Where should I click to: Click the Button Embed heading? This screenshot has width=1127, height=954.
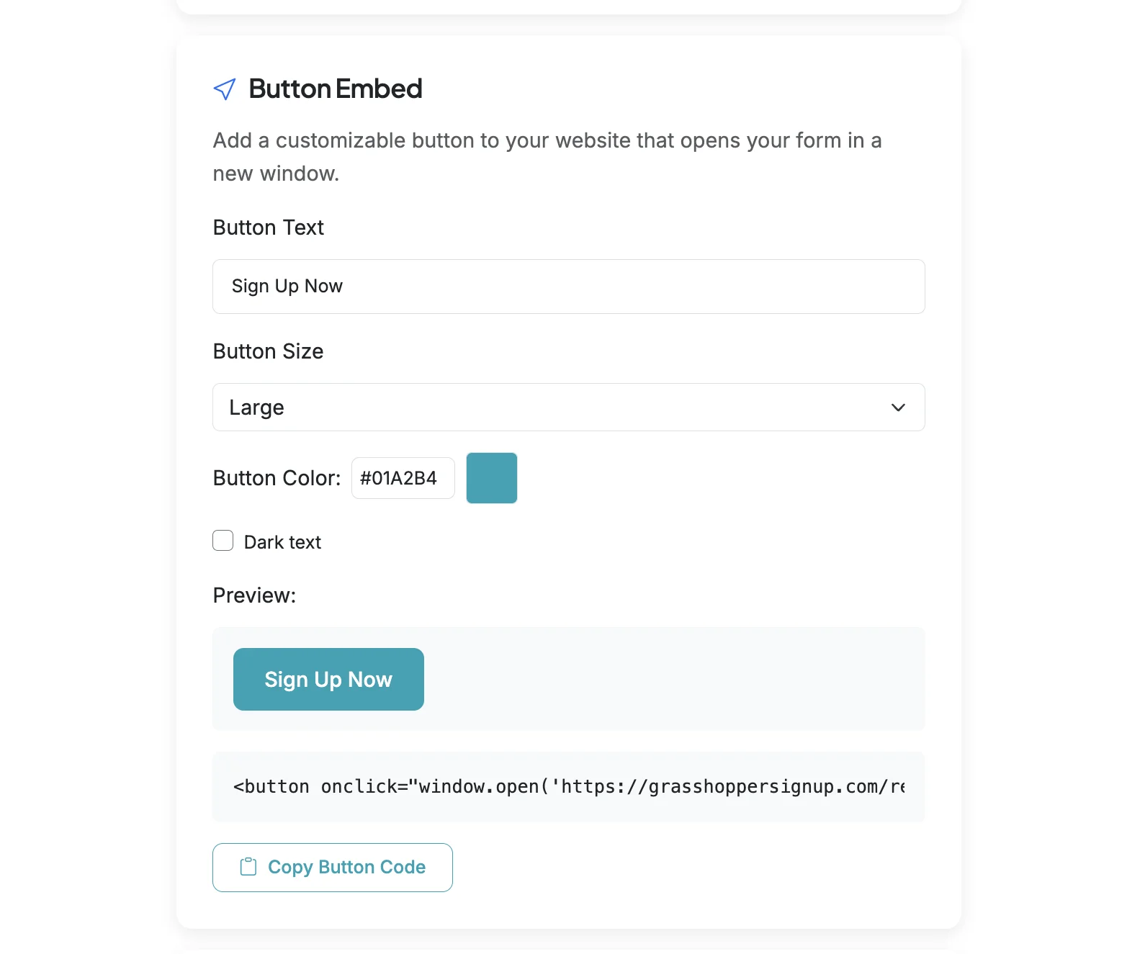point(336,89)
